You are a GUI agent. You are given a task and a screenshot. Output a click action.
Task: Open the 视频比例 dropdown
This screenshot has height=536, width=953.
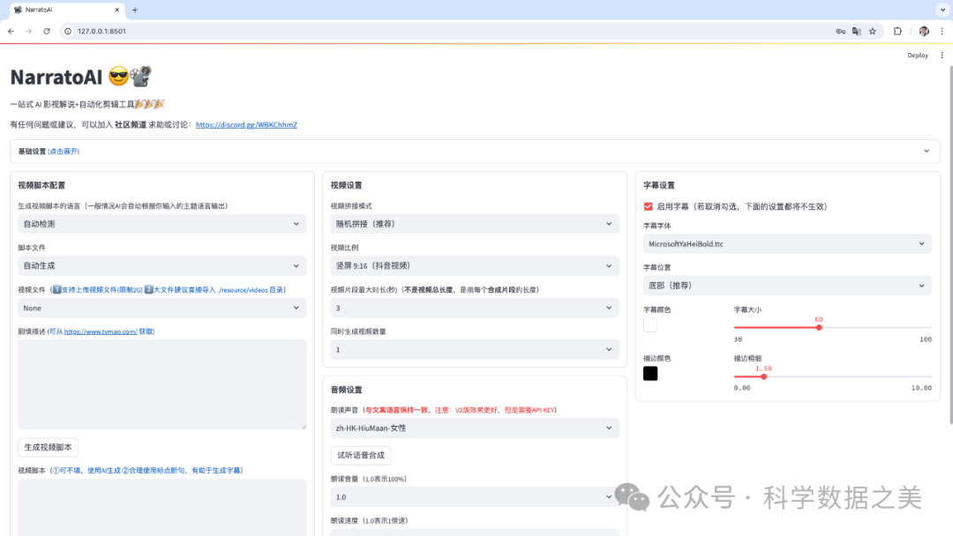coord(475,265)
